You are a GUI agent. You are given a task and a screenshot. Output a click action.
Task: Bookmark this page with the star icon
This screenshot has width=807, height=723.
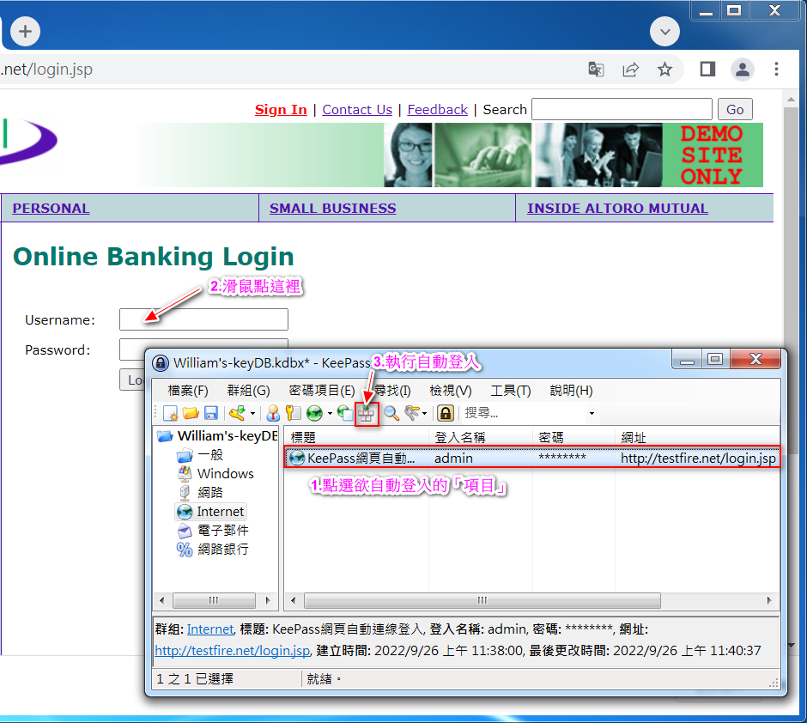(x=664, y=69)
